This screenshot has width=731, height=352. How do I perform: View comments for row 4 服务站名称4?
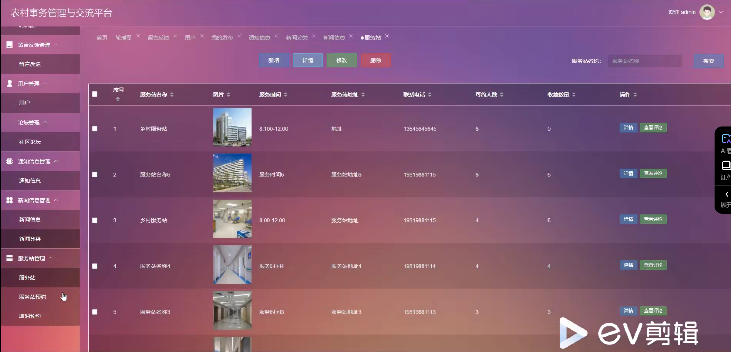tap(653, 265)
